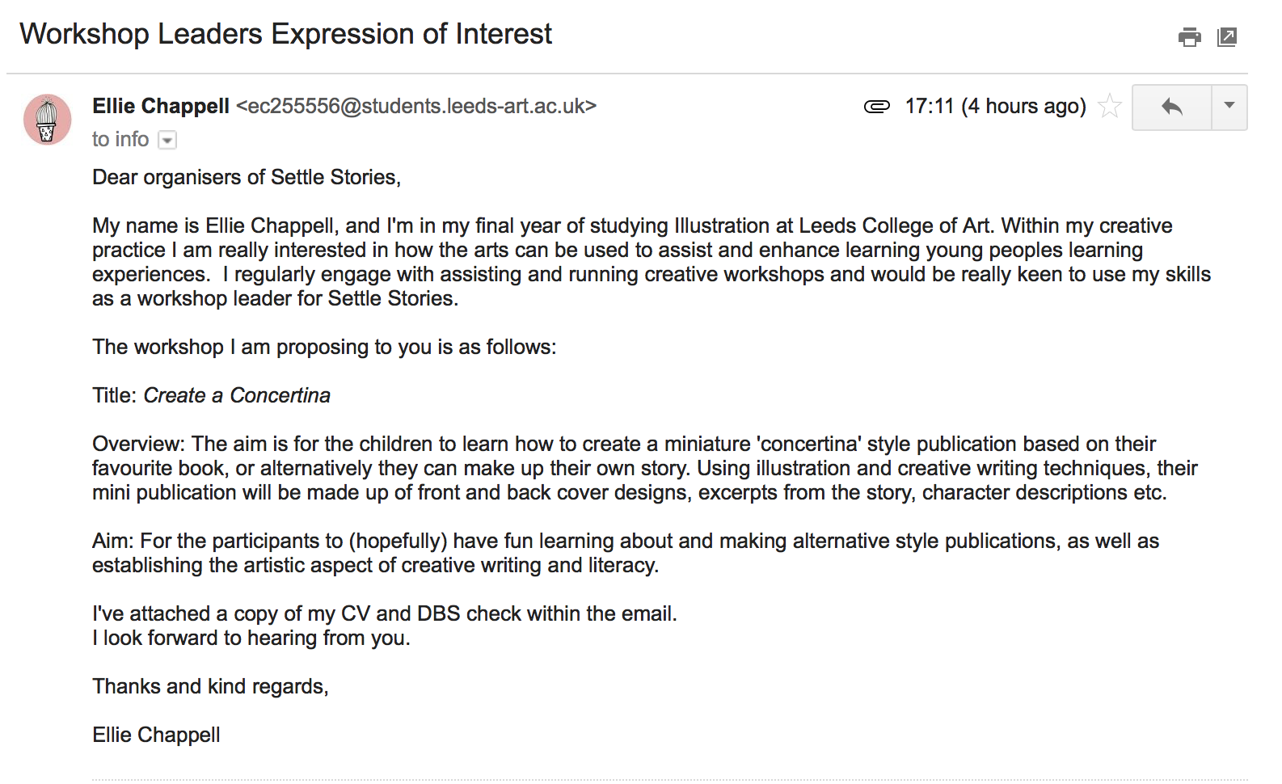1282x784 pixels.
Task: Click the 'Workshop Leaders Expression of Interest' subject
Action: (x=285, y=34)
